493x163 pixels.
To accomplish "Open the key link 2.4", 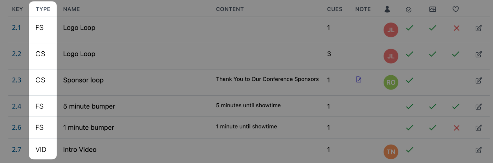I will (17, 106).
